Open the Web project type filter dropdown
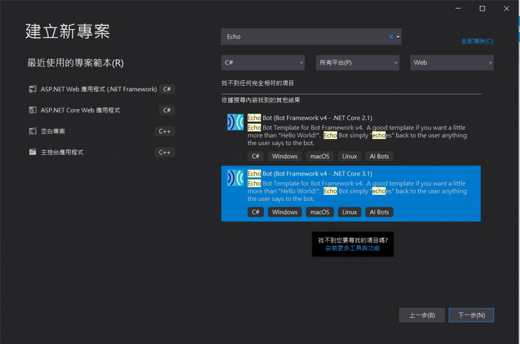This screenshot has height=344, width=520. click(451, 62)
